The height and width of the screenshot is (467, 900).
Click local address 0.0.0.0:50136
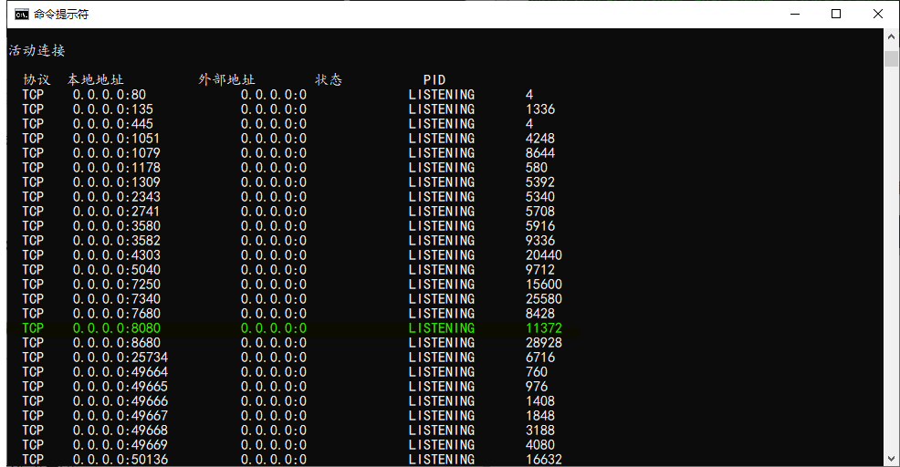coord(120,460)
